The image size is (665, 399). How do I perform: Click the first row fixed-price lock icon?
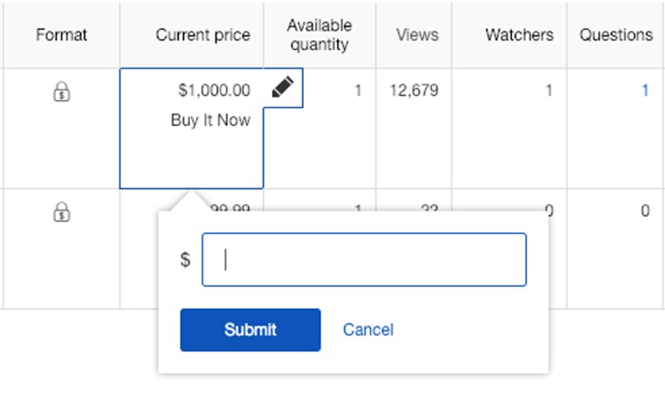click(62, 91)
